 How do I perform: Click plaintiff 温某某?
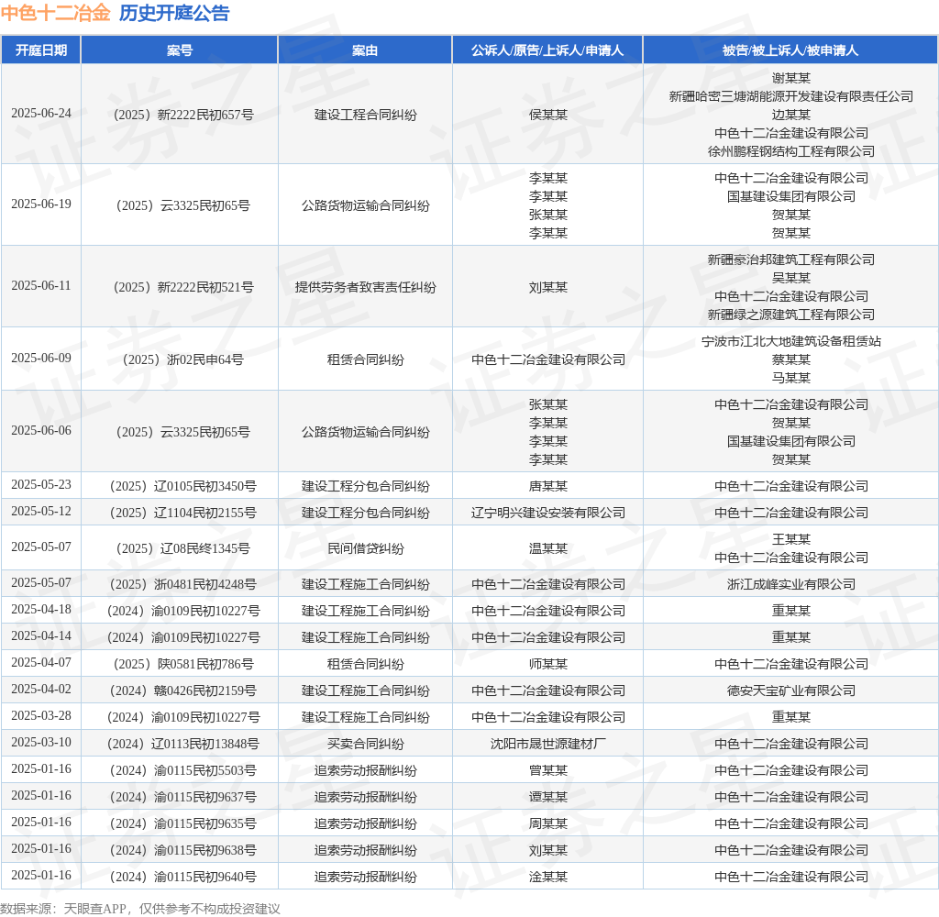(548, 548)
